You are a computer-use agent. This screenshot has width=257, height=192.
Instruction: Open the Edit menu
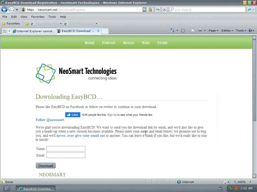14,17
